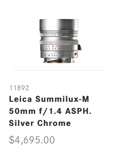Click the red mounting dot on the lens
The width and height of the screenshot is (120, 159).
pyautogui.click(x=76, y=54)
